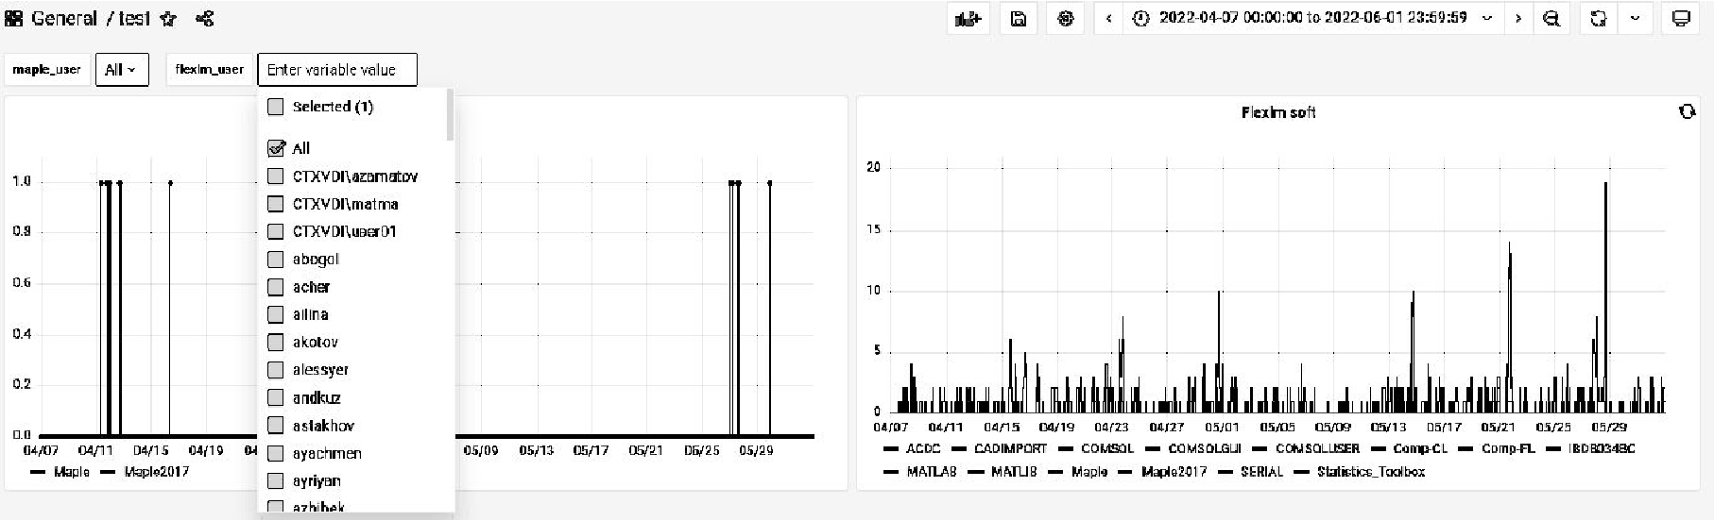Shift time range forward
The width and height of the screenshot is (1714, 521).
point(1518,19)
